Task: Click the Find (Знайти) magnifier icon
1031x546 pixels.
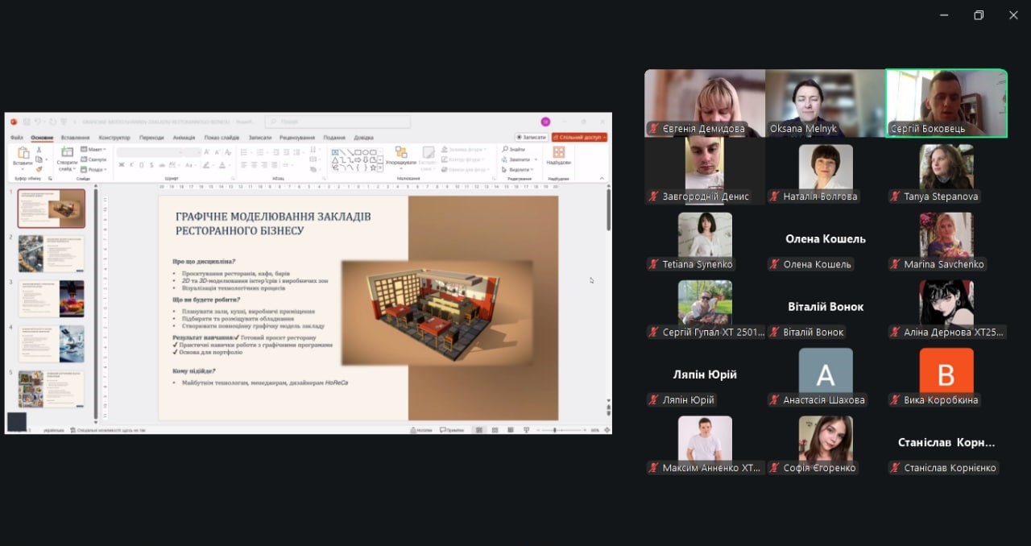Action: point(506,149)
